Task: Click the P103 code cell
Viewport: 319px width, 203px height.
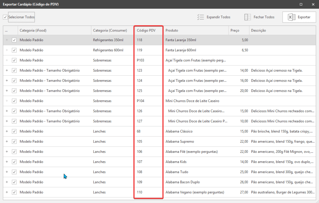Action: click(x=149, y=60)
